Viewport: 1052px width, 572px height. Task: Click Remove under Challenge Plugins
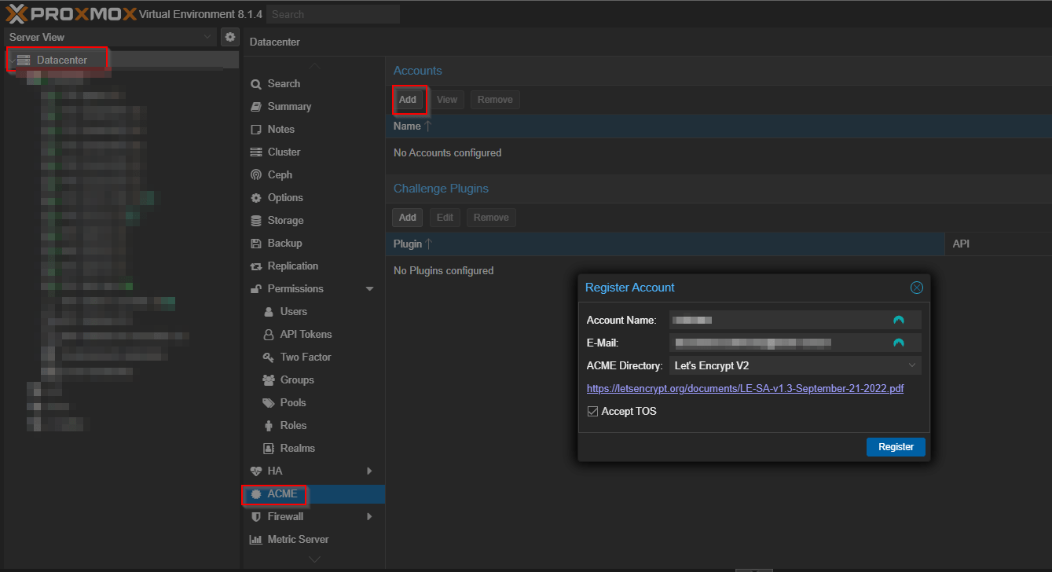(x=491, y=218)
